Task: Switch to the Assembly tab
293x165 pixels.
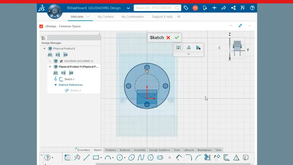Action: pyautogui.click(x=139, y=150)
